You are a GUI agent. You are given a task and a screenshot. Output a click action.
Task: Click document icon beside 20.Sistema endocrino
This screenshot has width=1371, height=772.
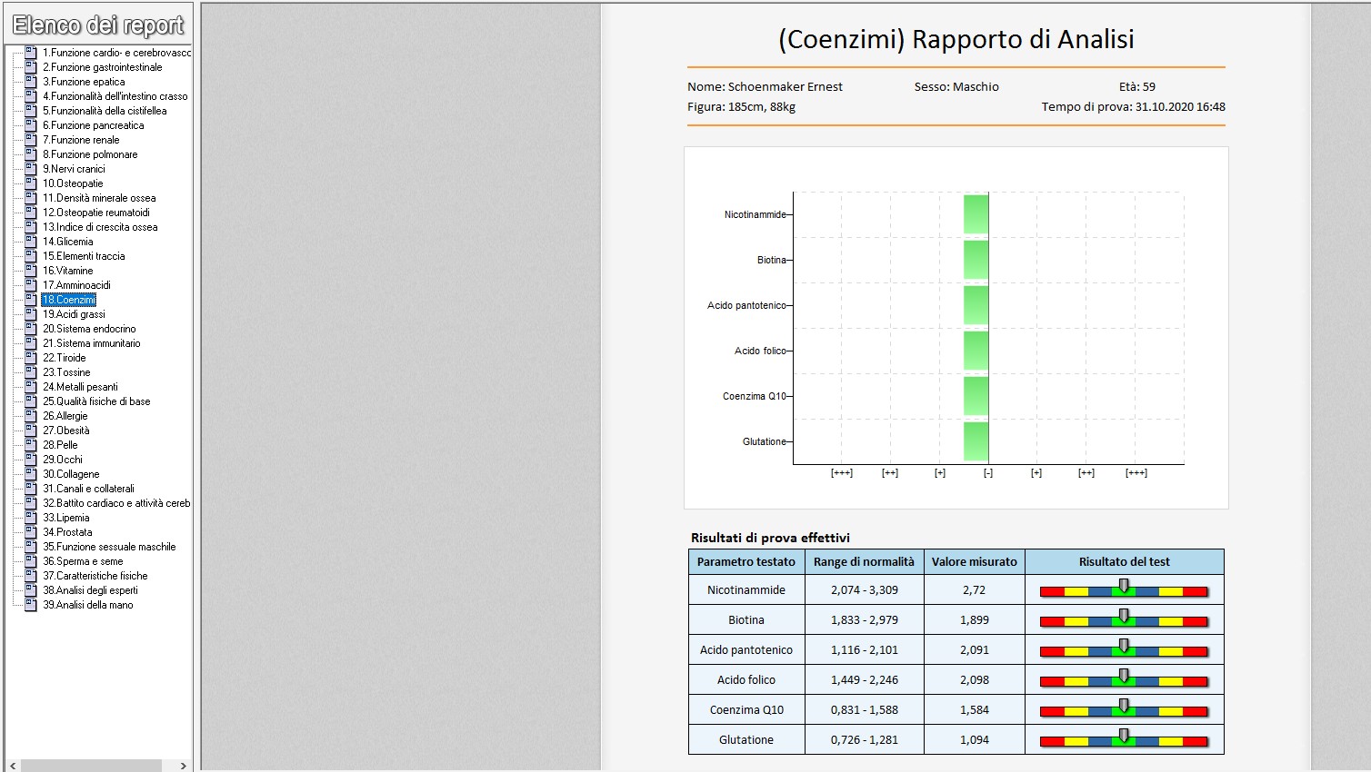click(31, 329)
